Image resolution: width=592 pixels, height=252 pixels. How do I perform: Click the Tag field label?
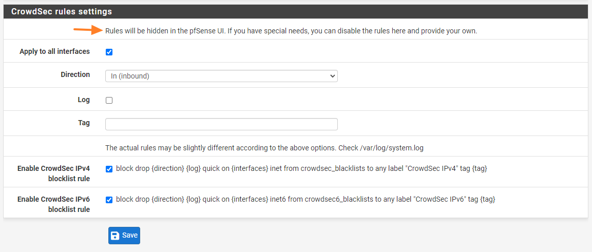point(84,123)
